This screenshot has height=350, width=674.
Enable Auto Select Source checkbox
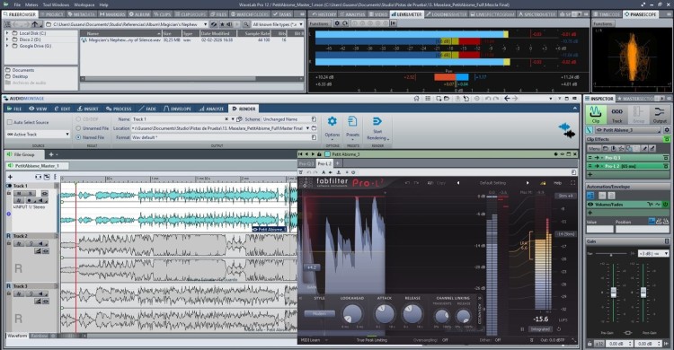10,122
